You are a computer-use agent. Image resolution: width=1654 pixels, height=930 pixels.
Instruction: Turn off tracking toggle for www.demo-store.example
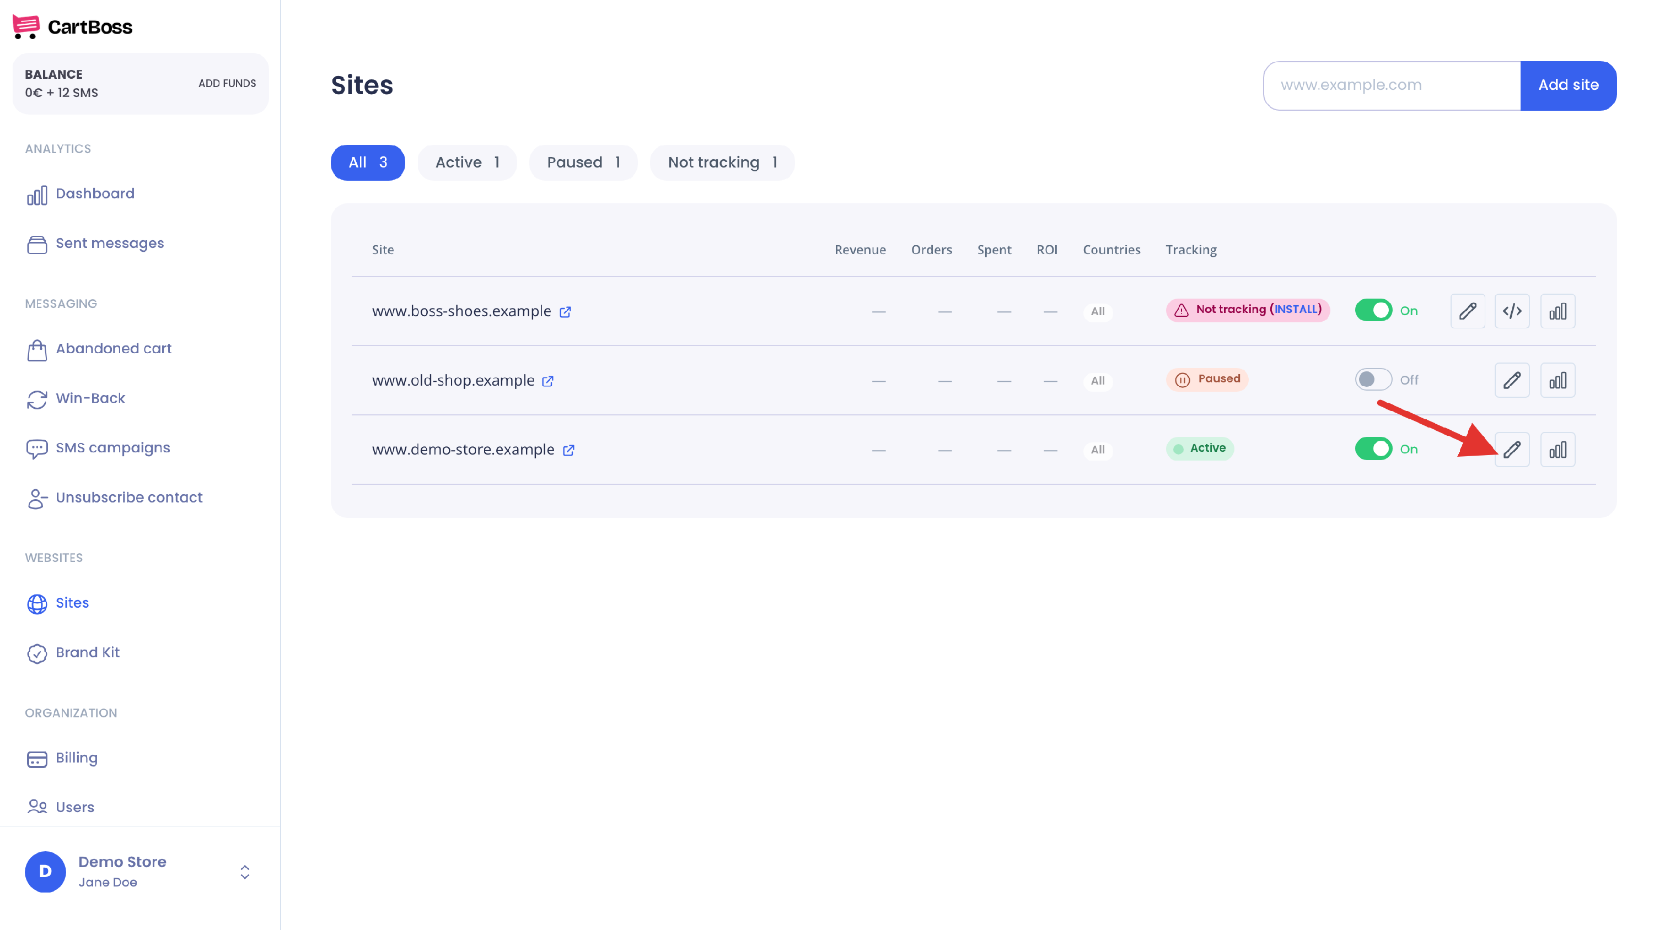click(x=1373, y=449)
